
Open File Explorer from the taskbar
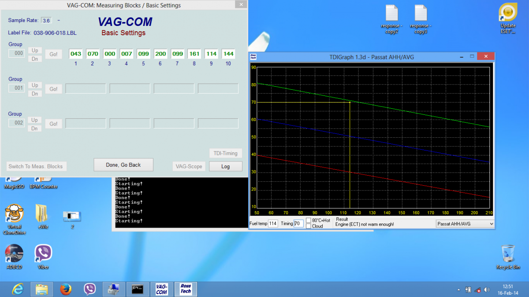42,289
